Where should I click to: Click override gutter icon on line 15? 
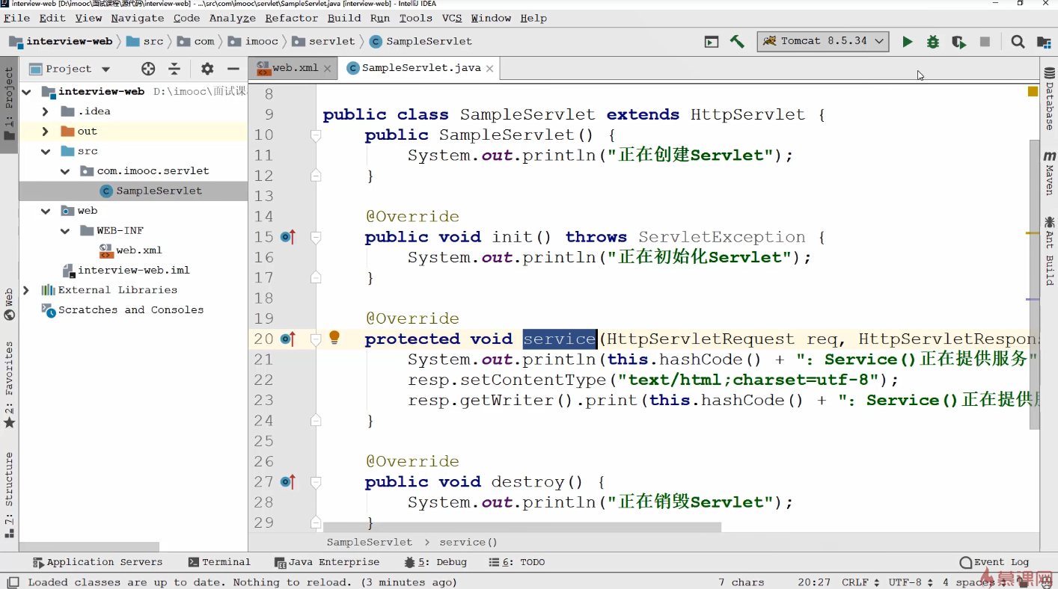288,237
